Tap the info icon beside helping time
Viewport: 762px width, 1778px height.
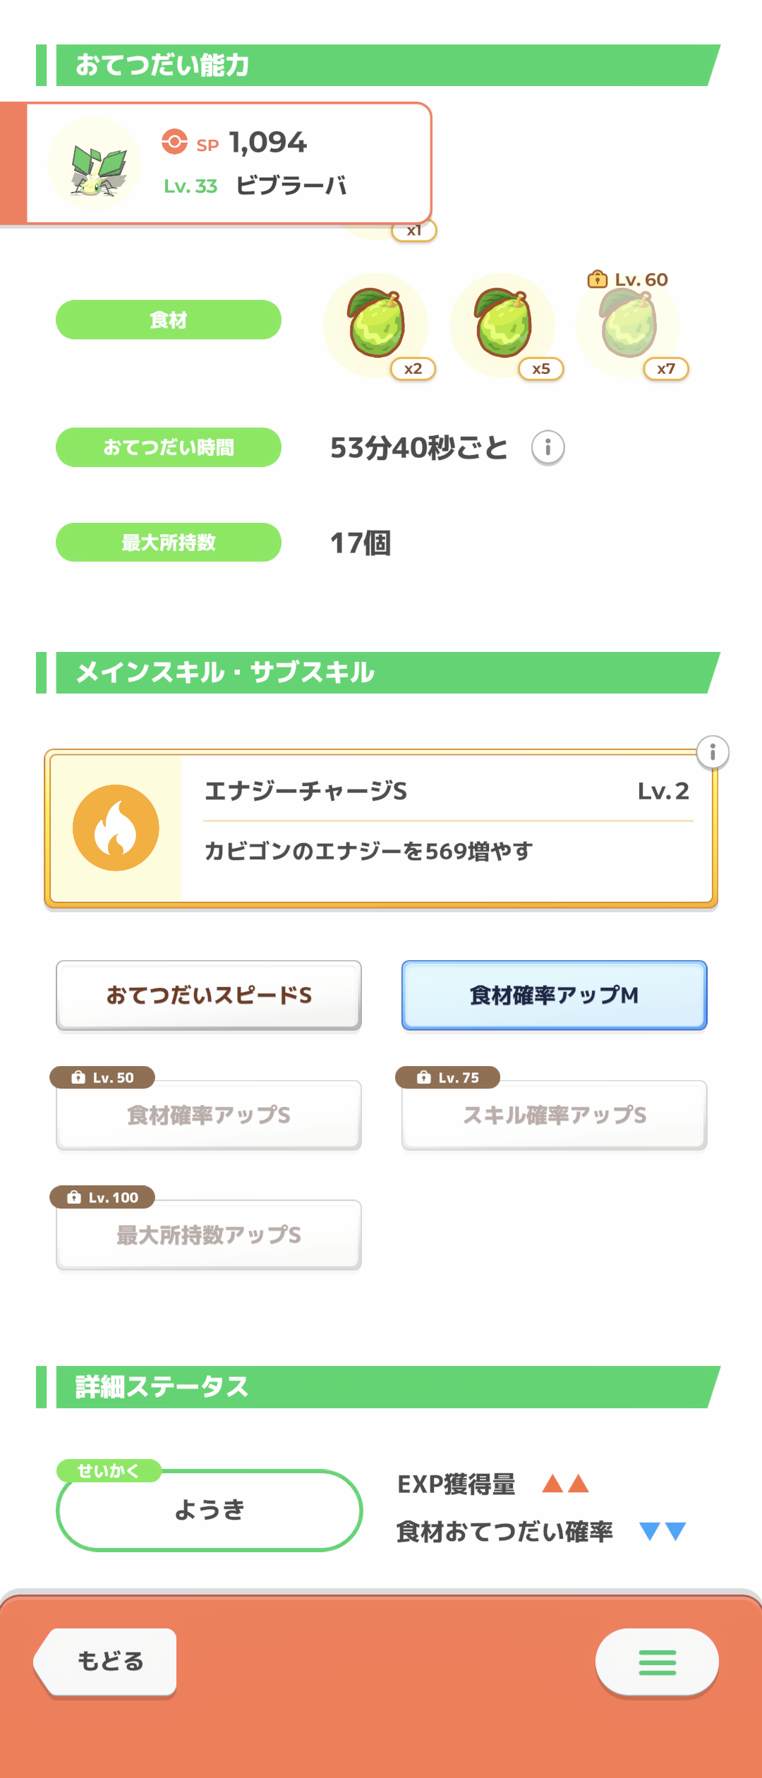point(548,447)
